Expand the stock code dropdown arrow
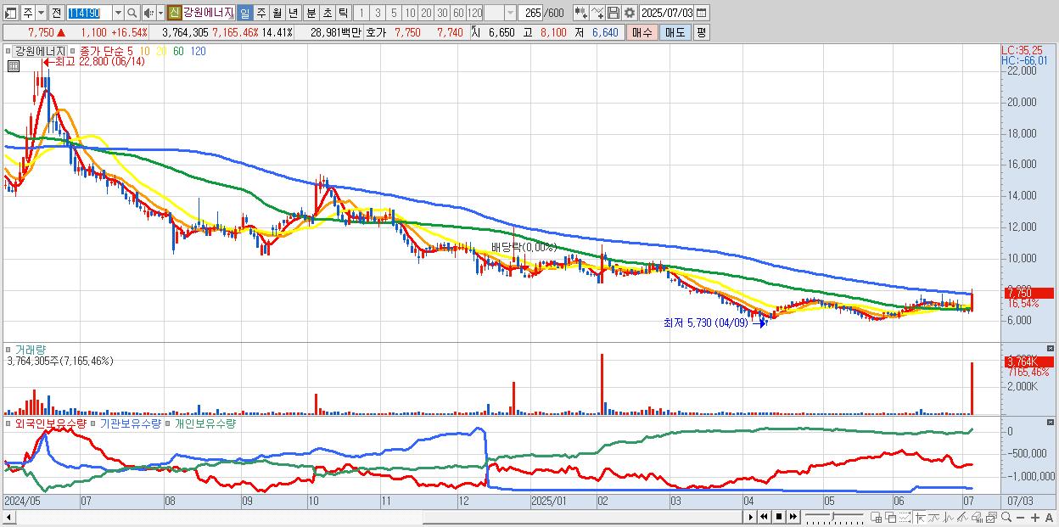 click(118, 14)
